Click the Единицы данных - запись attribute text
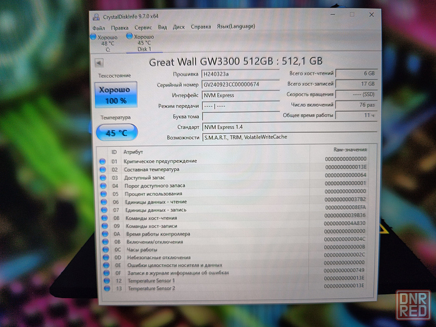 click(156, 210)
